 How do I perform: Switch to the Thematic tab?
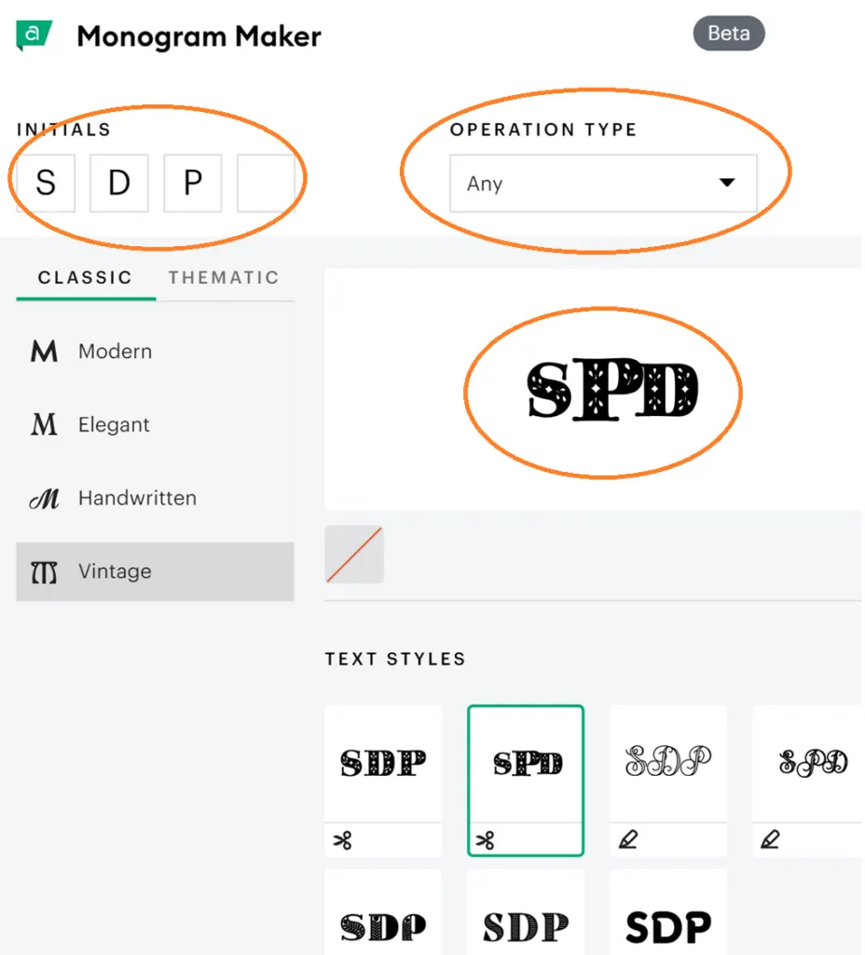[x=224, y=278]
